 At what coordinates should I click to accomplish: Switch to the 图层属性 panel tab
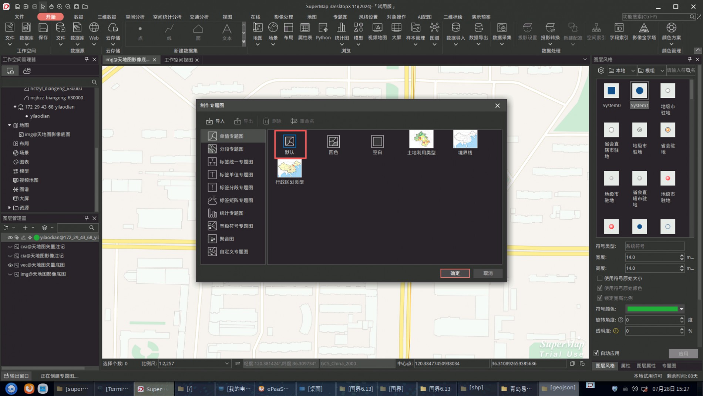coord(646,366)
